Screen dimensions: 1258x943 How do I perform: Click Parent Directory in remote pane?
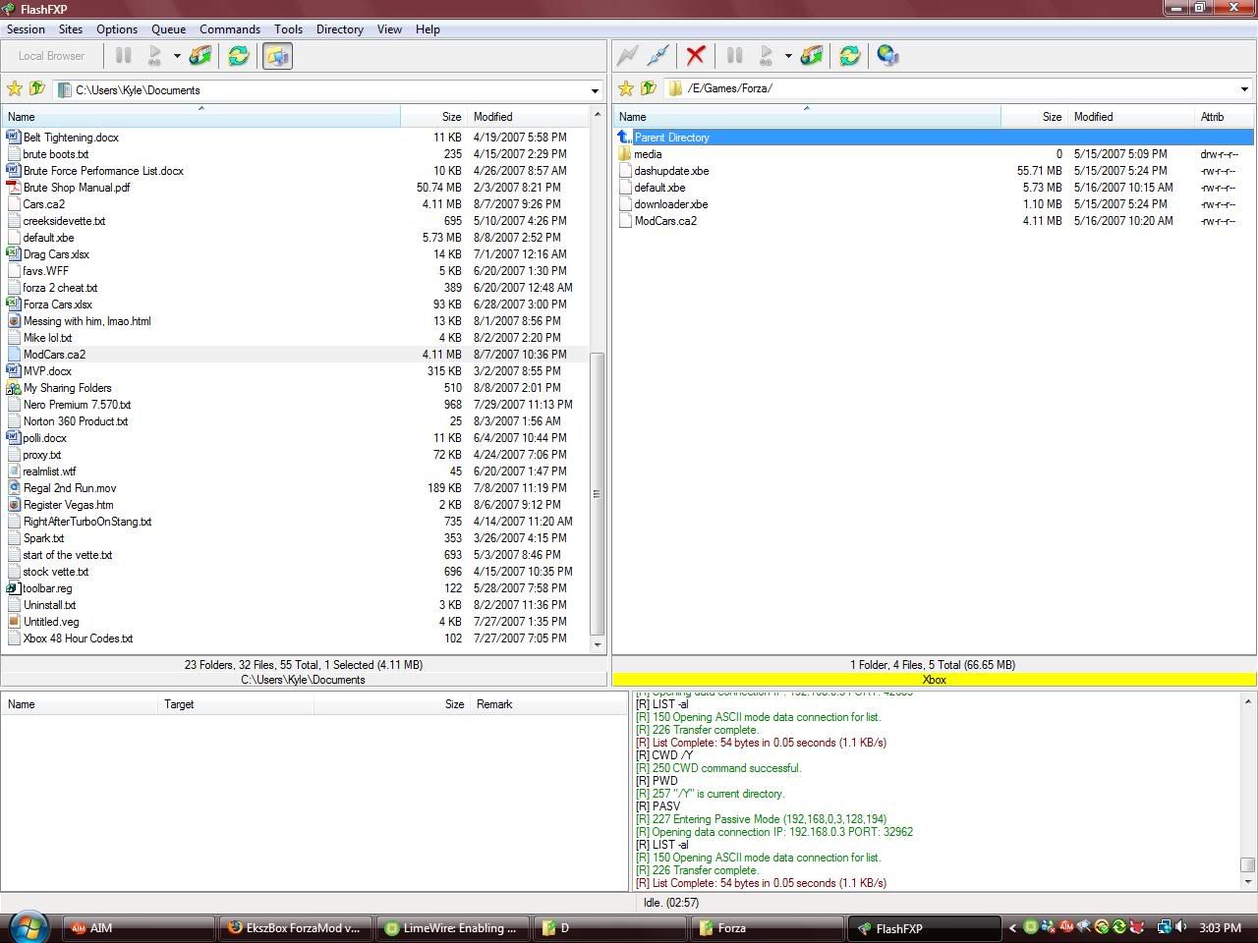[671, 138]
